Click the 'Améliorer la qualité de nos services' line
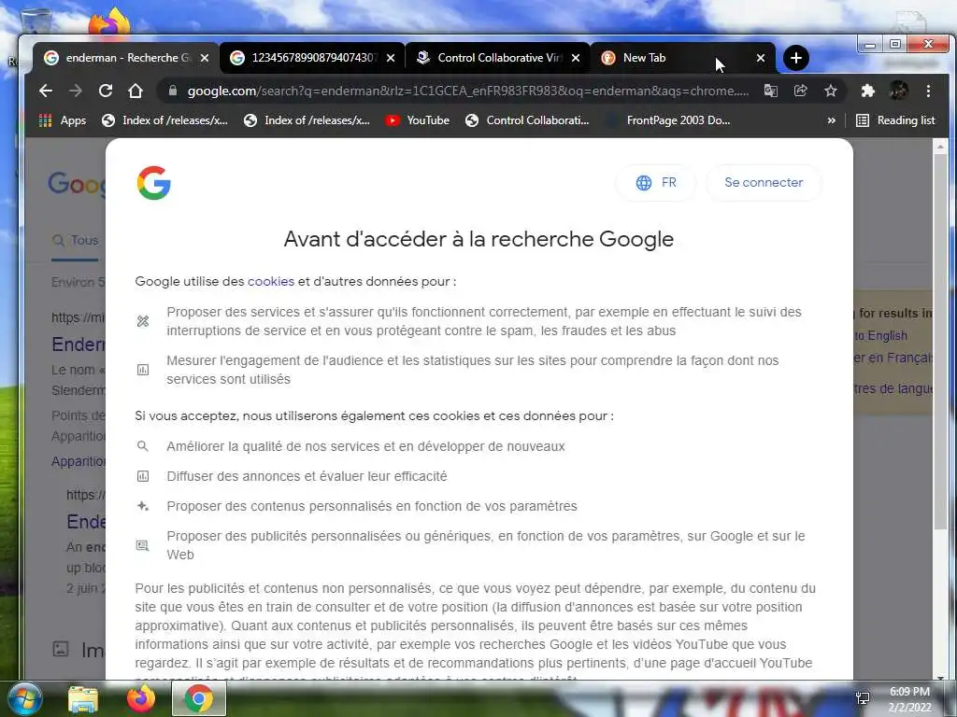The height and width of the screenshot is (717, 957). point(365,446)
